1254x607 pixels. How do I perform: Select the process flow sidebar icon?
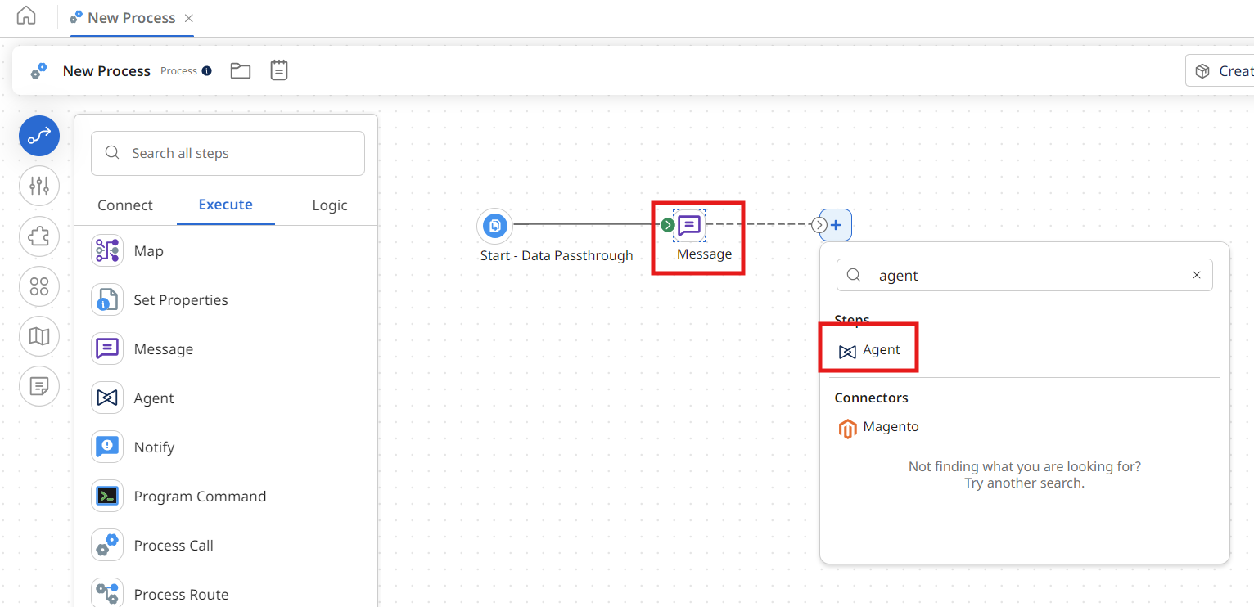(x=39, y=136)
